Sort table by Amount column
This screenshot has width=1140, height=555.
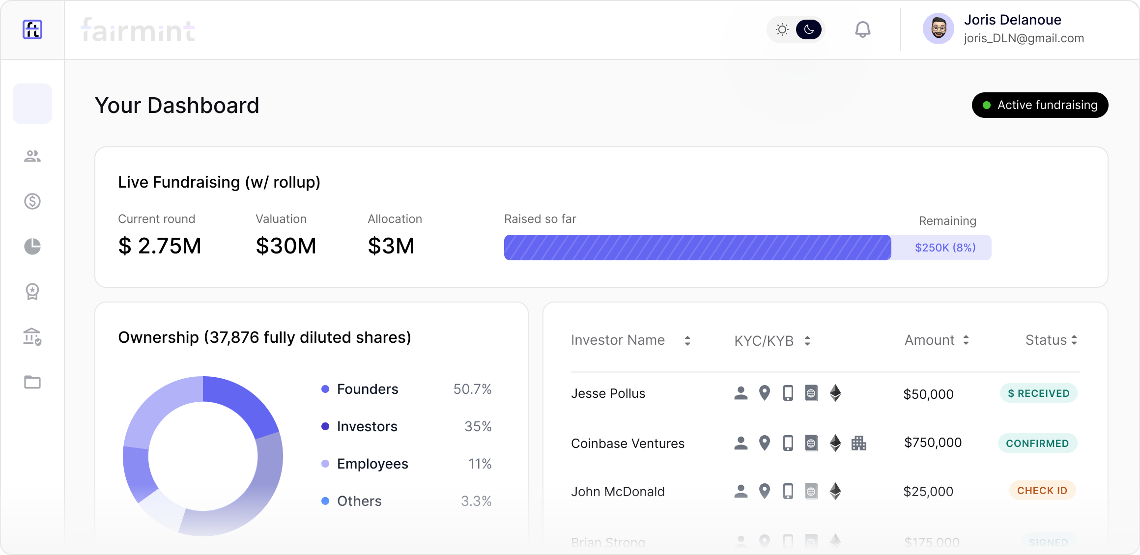tap(966, 340)
